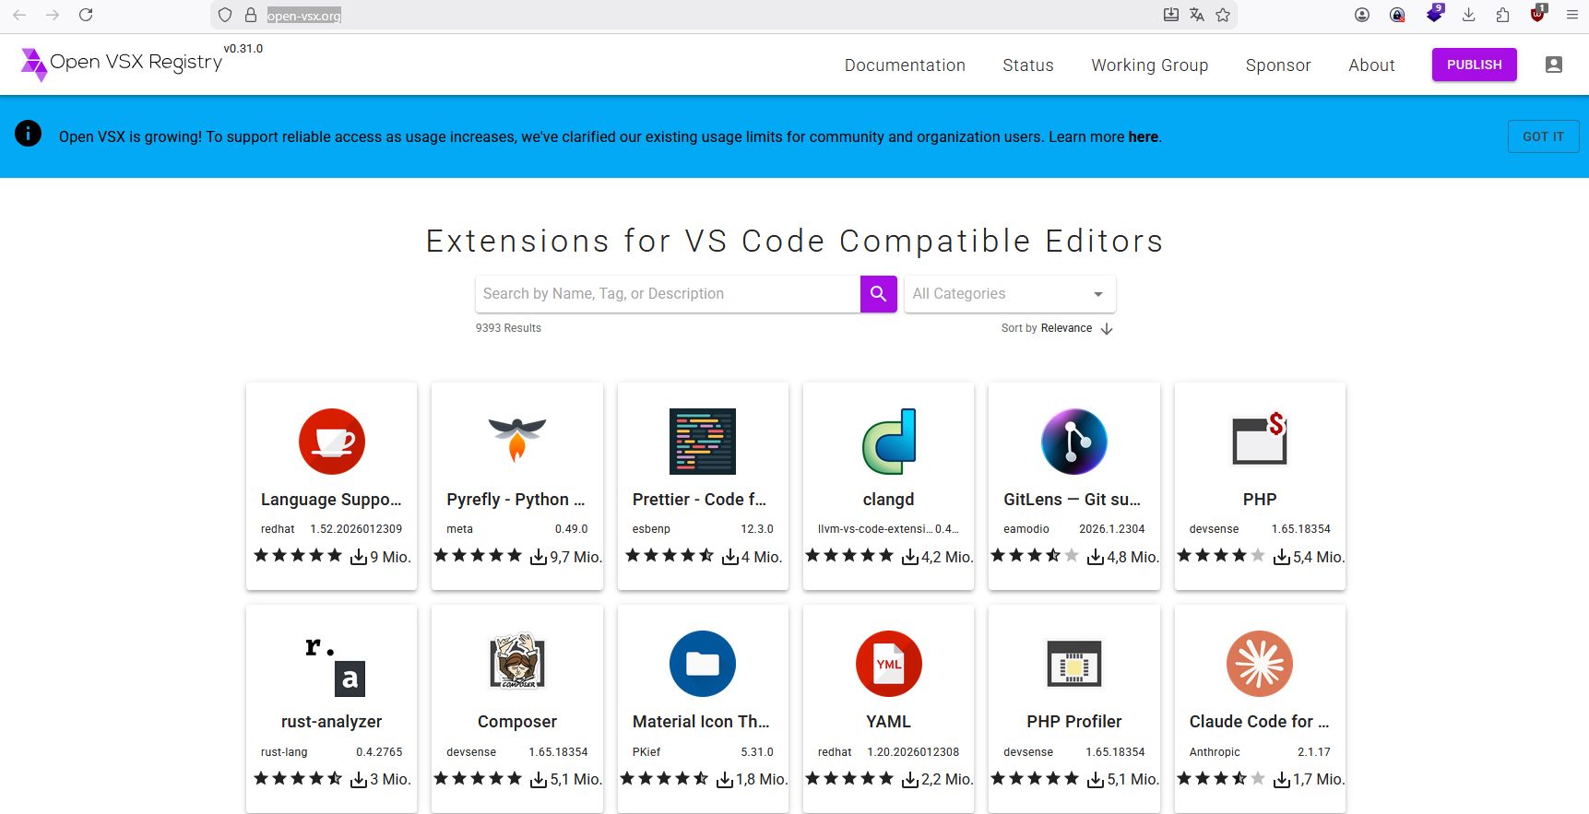Open the user account profile icon
Viewport: 1589px width, 814px height.
1553,65
